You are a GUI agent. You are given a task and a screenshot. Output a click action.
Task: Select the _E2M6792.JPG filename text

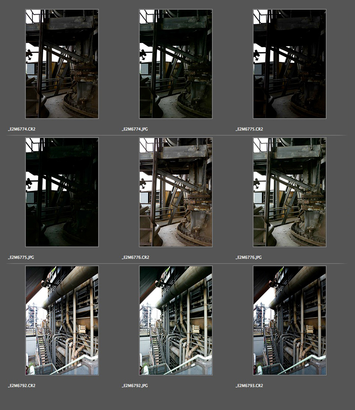coord(135,386)
